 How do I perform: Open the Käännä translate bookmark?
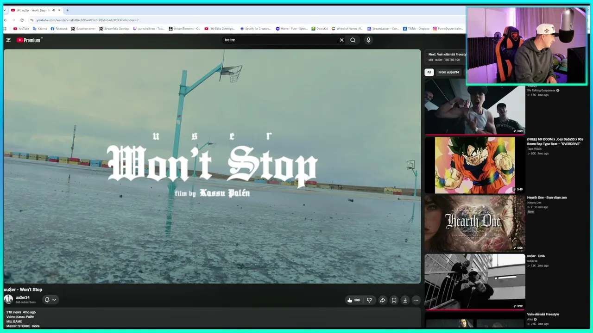[40, 29]
